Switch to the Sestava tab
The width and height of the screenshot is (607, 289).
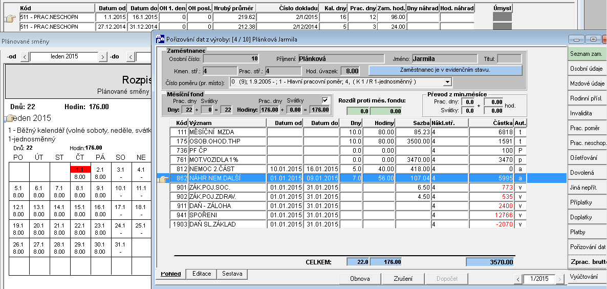pos(232,274)
